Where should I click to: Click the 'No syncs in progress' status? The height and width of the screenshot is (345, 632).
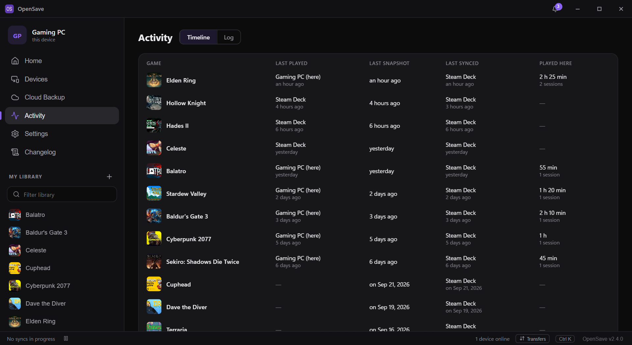pos(31,339)
